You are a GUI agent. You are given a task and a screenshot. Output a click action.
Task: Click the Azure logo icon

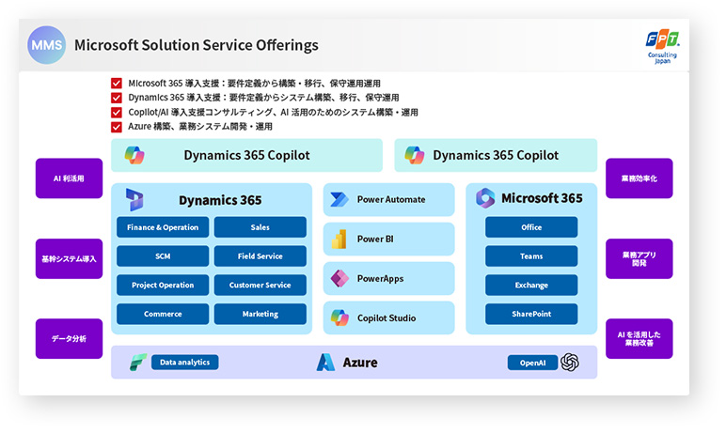tap(325, 363)
